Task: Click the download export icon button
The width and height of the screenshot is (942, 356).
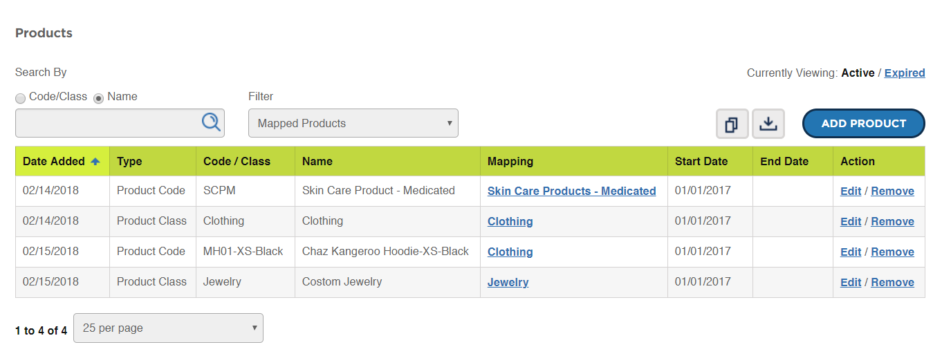Action: (768, 124)
